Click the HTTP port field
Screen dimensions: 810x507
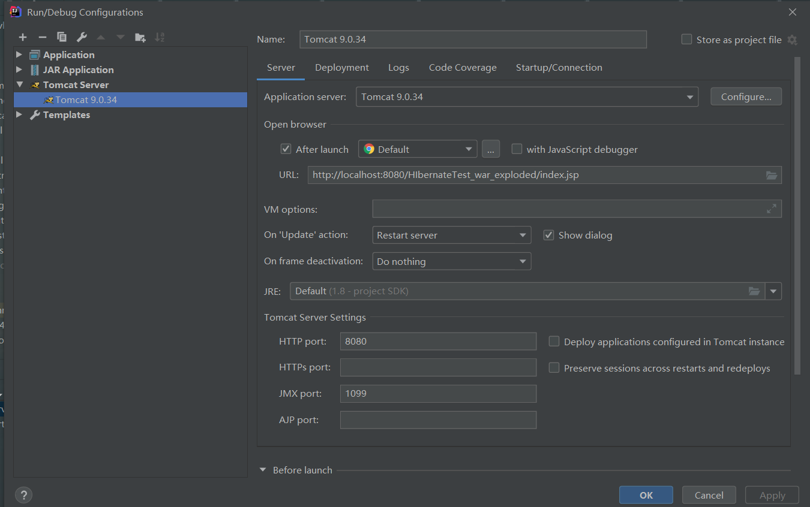pyautogui.click(x=438, y=342)
